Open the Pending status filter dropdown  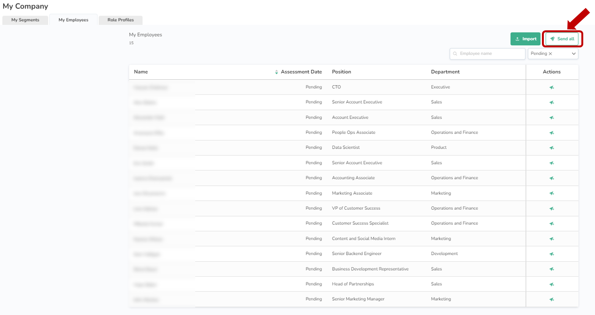[573, 54]
